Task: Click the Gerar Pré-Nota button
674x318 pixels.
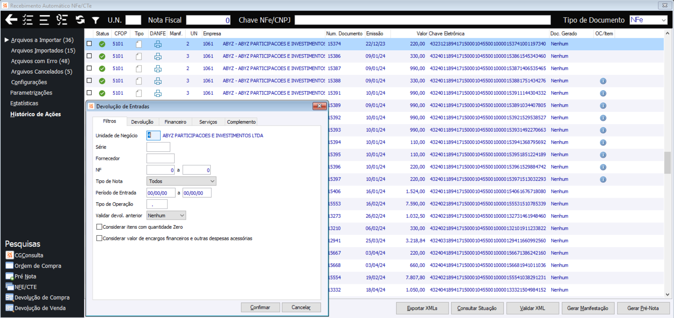Action: tap(643, 308)
